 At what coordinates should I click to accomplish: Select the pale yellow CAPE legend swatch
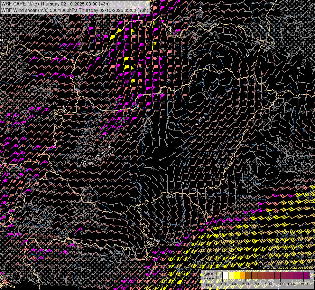pyautogui.click(x=231, y=275)
